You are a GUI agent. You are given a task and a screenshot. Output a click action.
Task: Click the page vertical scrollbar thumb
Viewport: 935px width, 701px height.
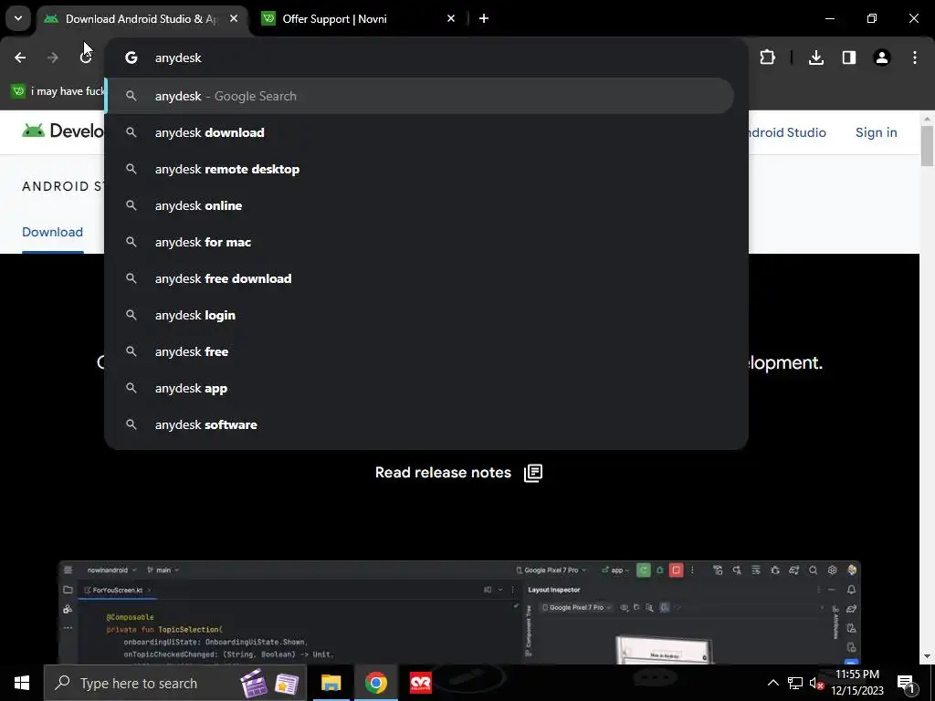(927, 146)
